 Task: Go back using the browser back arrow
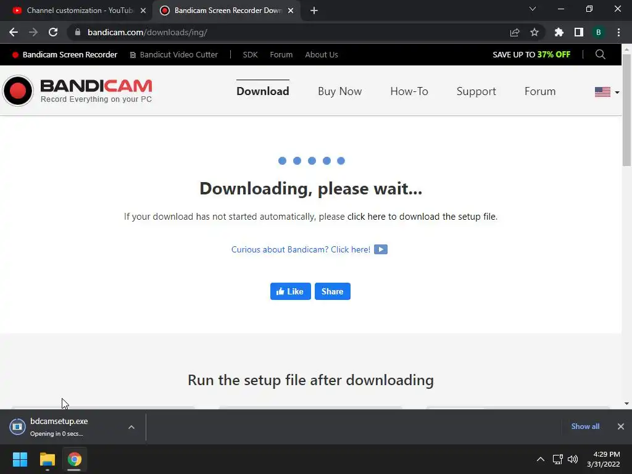point(14,32)
